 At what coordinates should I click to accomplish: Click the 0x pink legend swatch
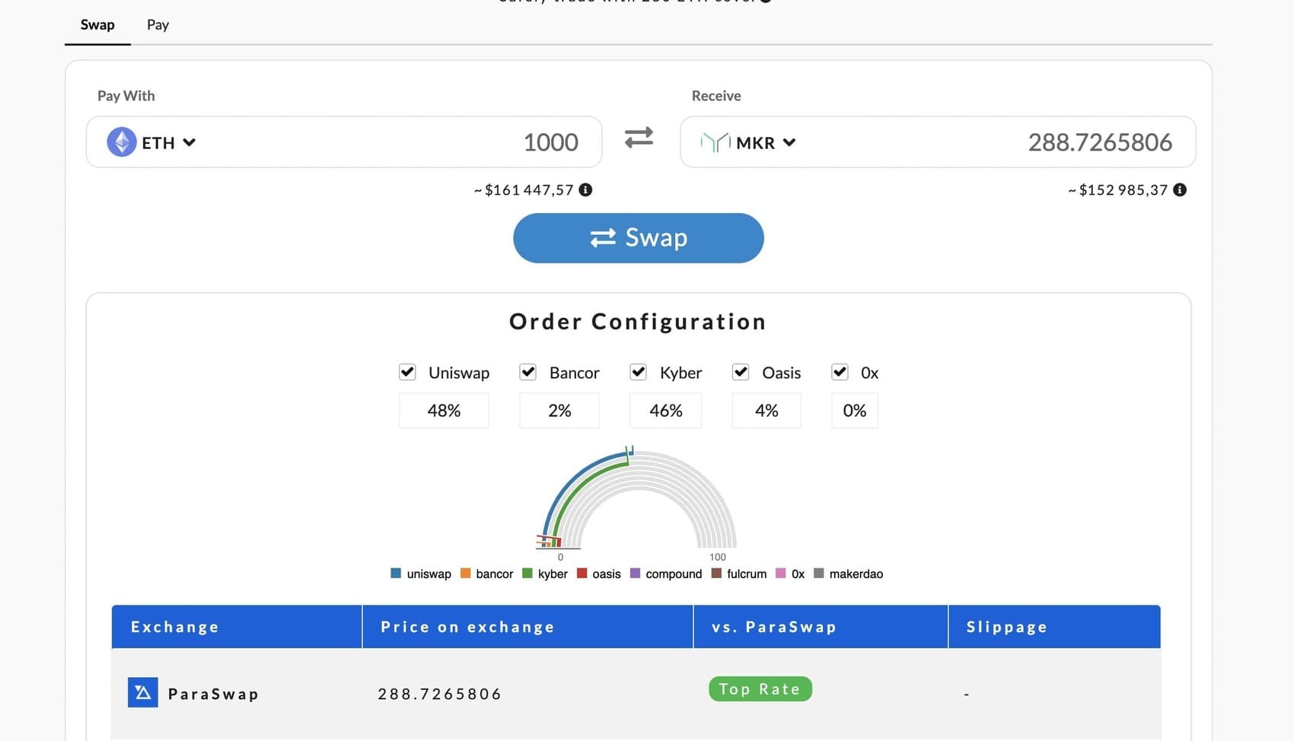(780, 574)
